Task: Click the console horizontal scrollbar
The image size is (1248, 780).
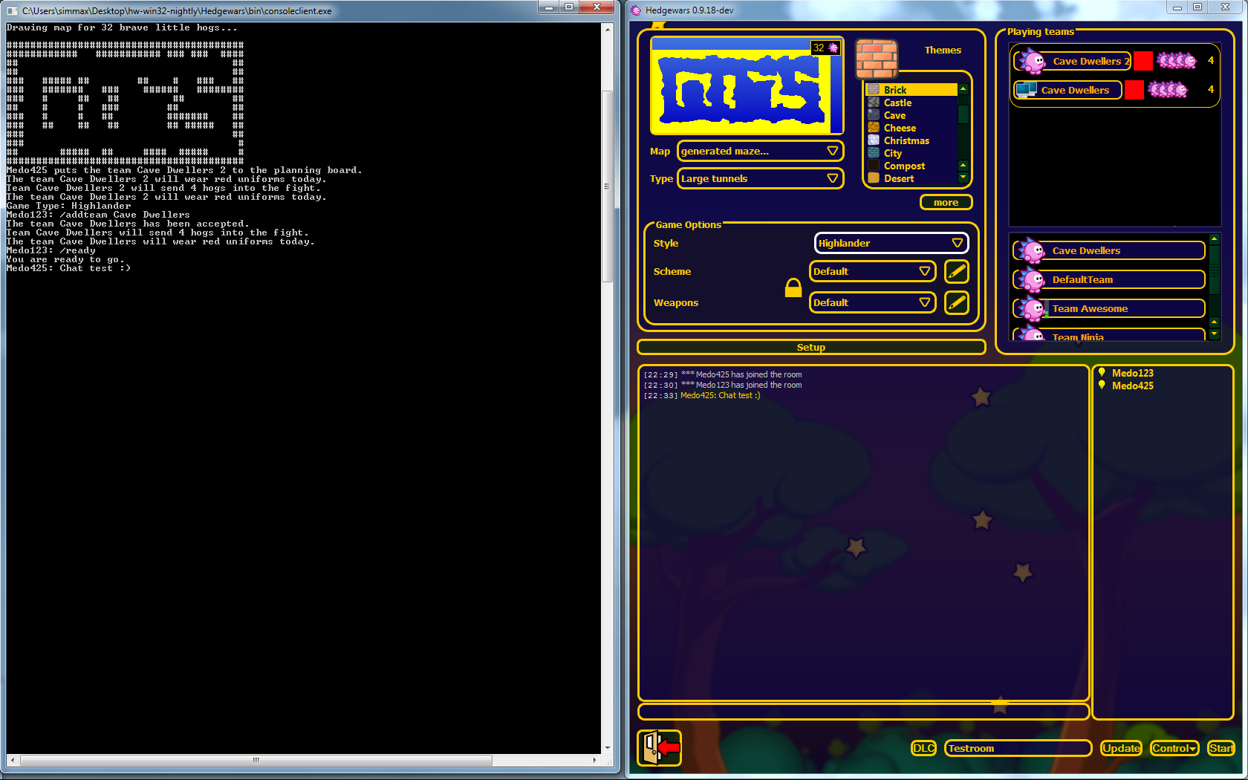Action: point(303,760)
